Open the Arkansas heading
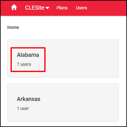 click(x=28, y=99)
